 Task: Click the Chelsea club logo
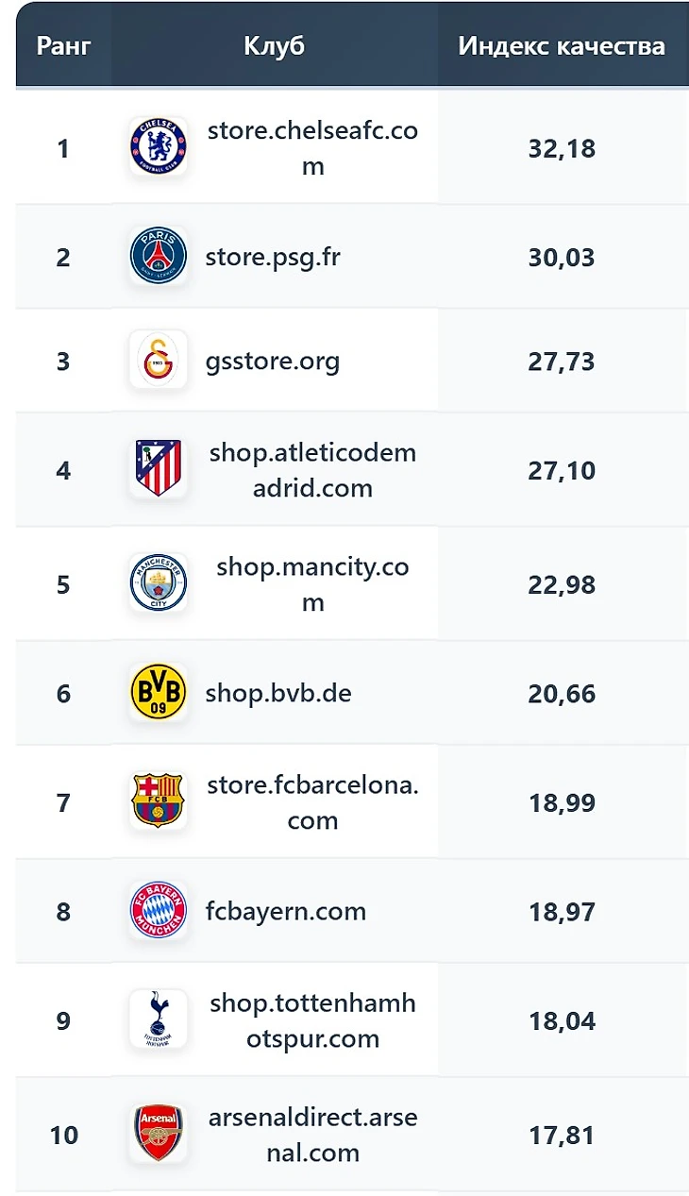click(x=159, y=148)
